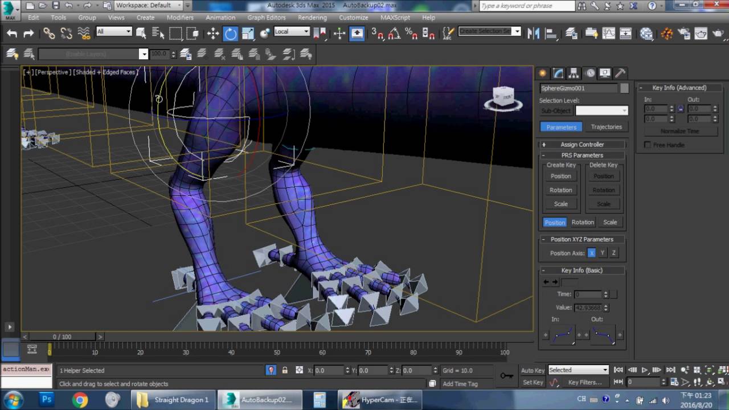The image size is (729, 410).
Task: Click the Edit Named Selection Sets icon
Action: [x=449, y=33]
